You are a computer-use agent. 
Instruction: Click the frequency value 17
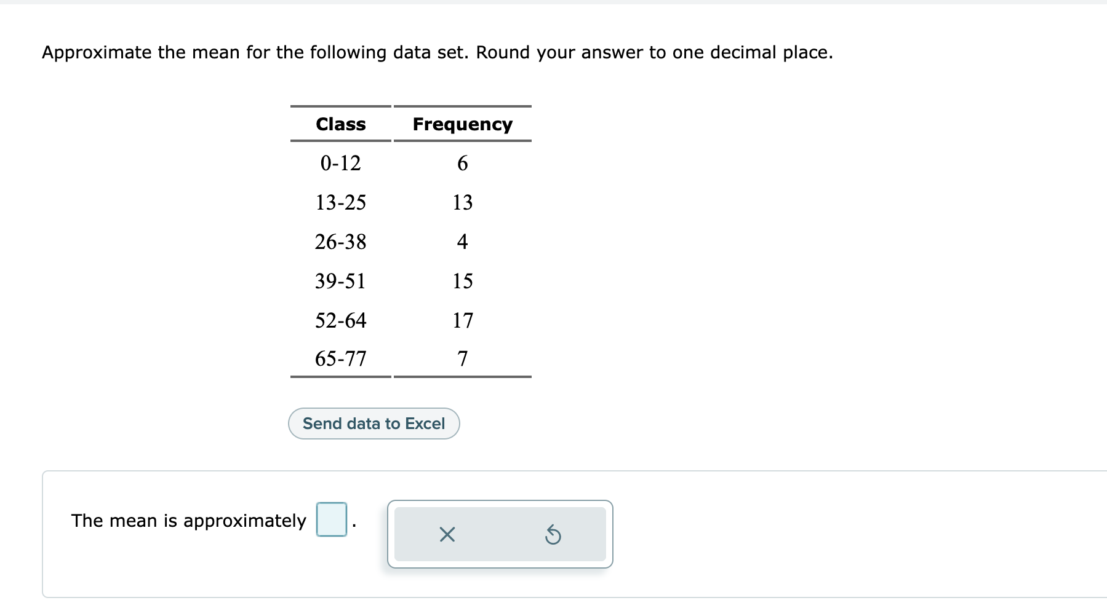(x=463, y=320)
